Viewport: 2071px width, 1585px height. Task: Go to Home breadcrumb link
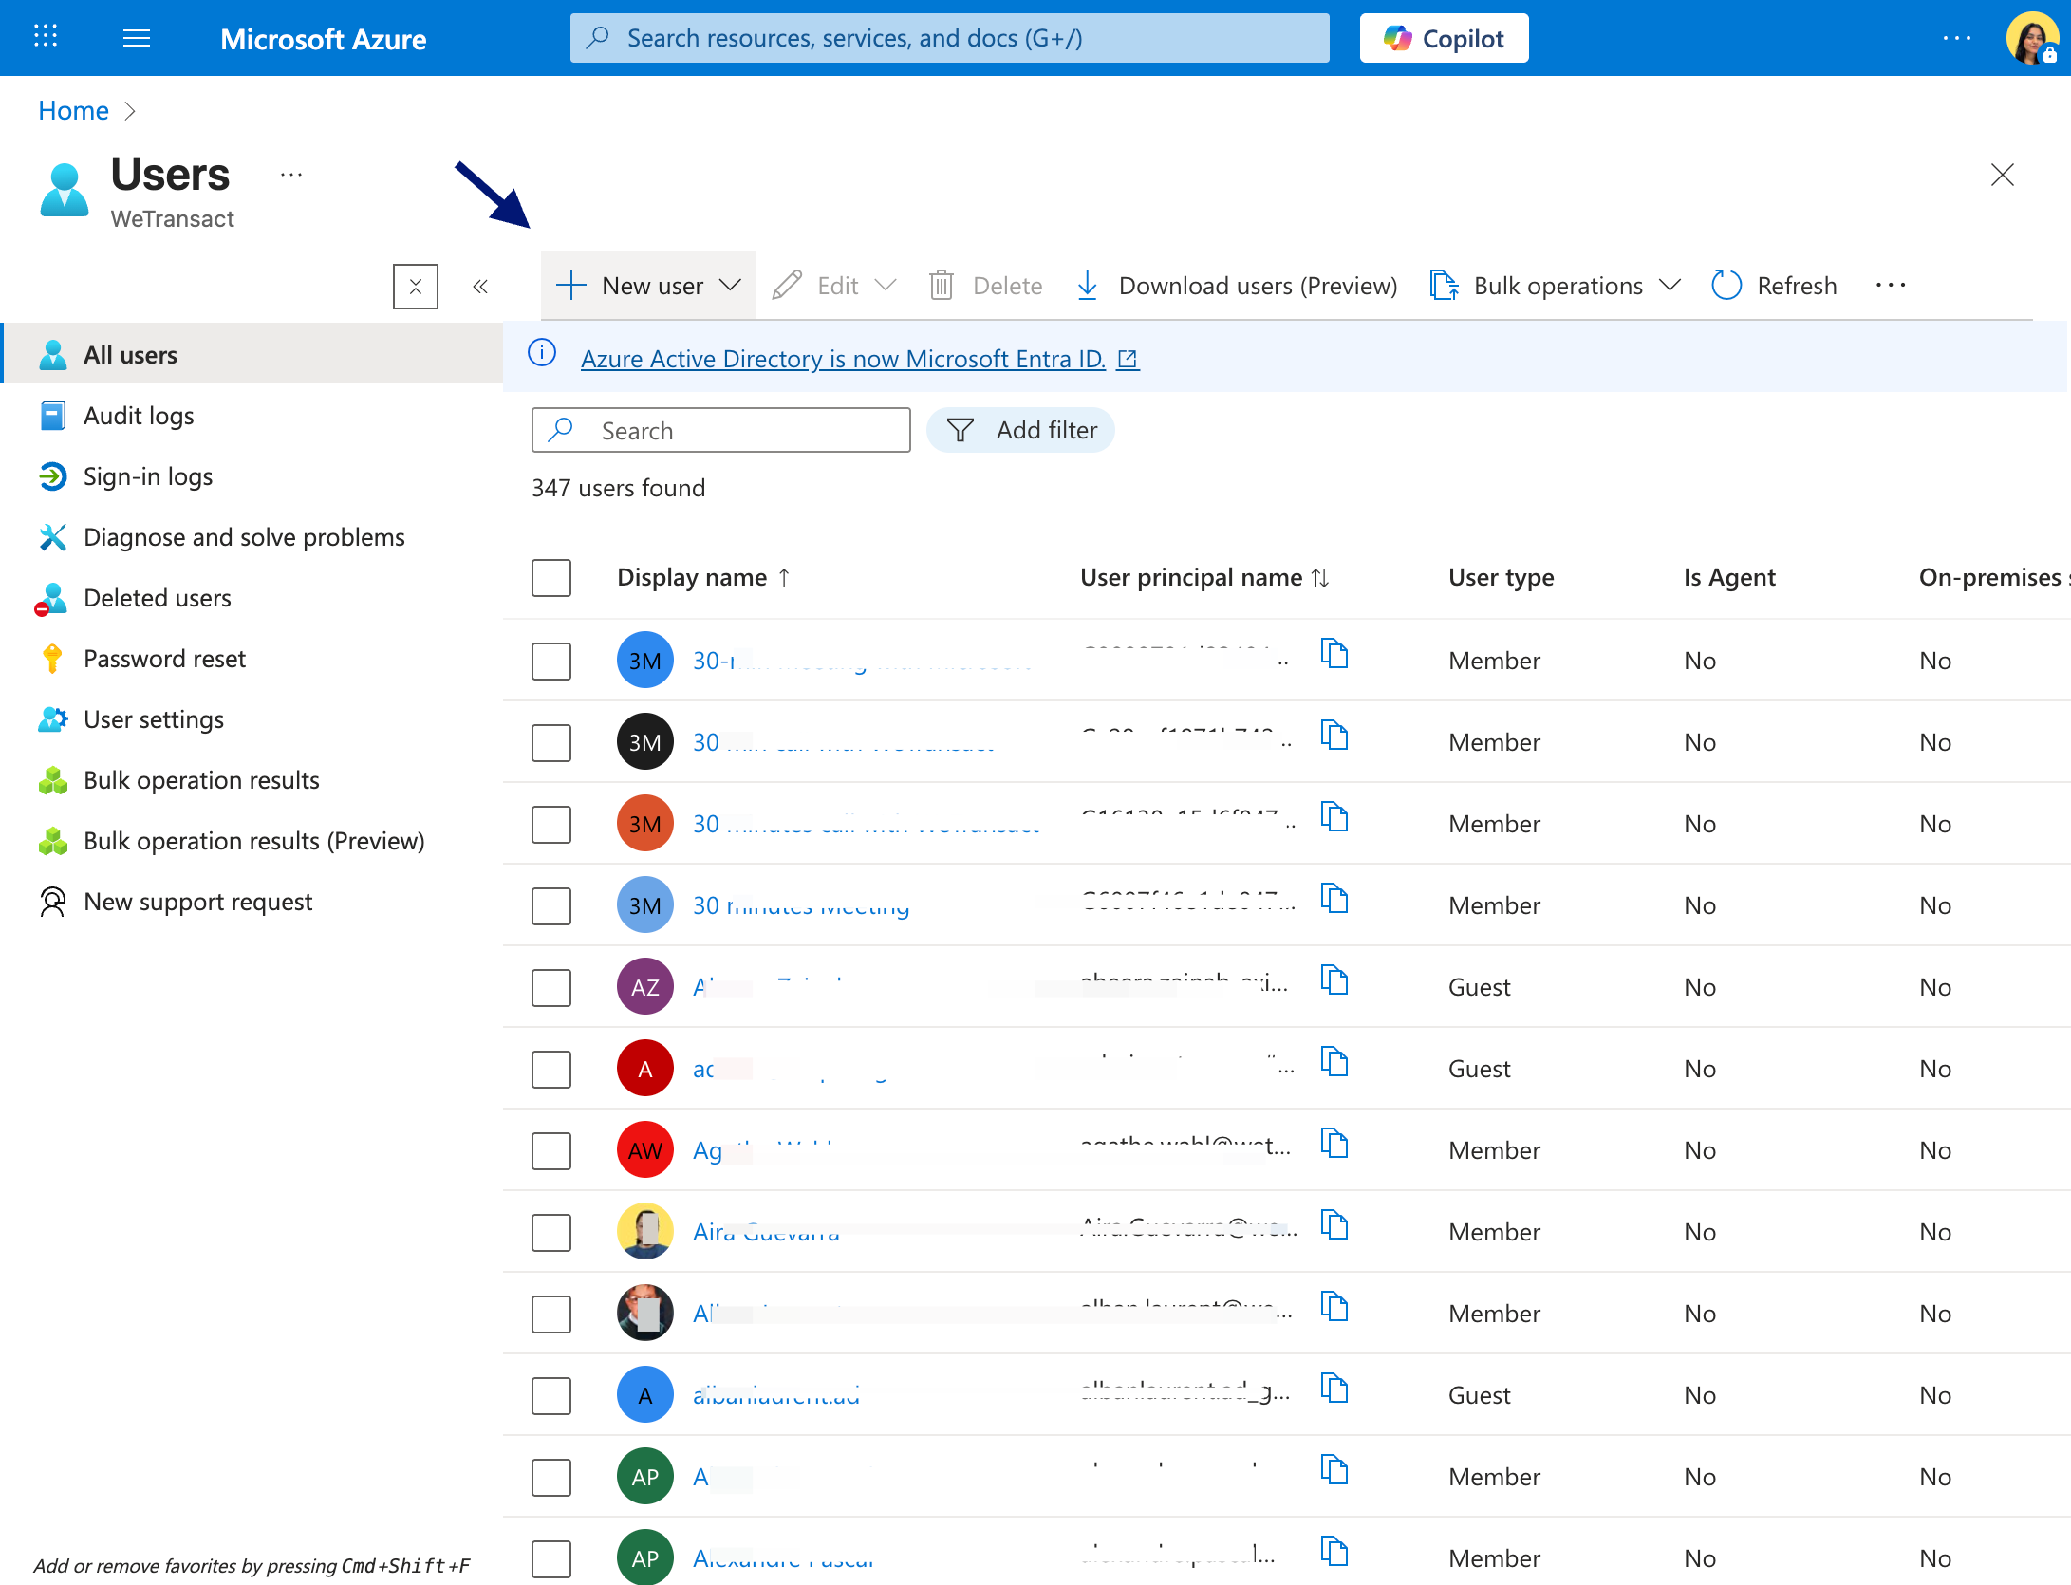click(73, 111)
